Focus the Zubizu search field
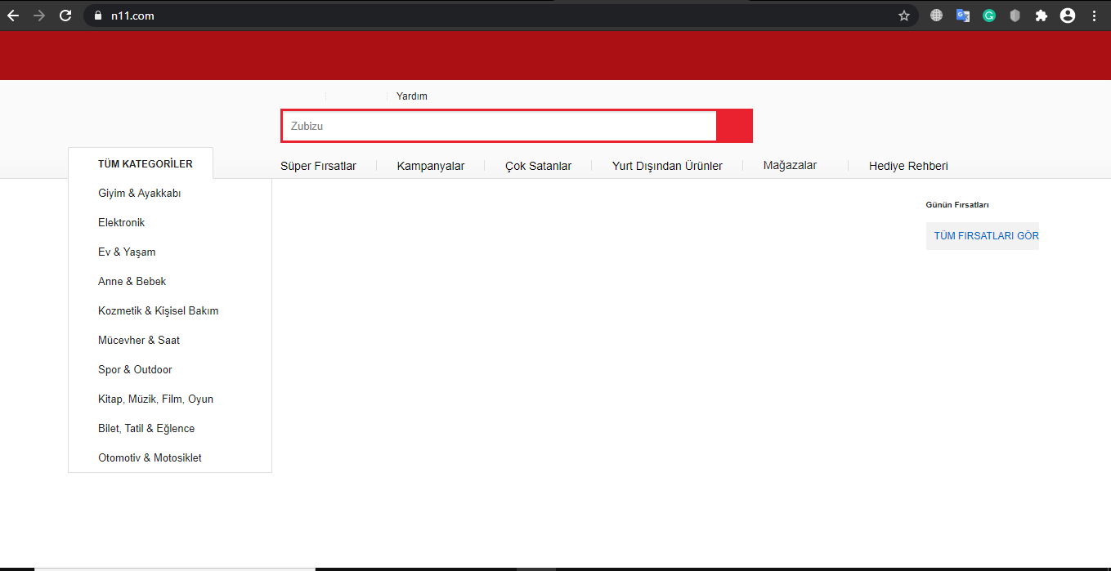The image size is (1111, 571). (500, 126)
